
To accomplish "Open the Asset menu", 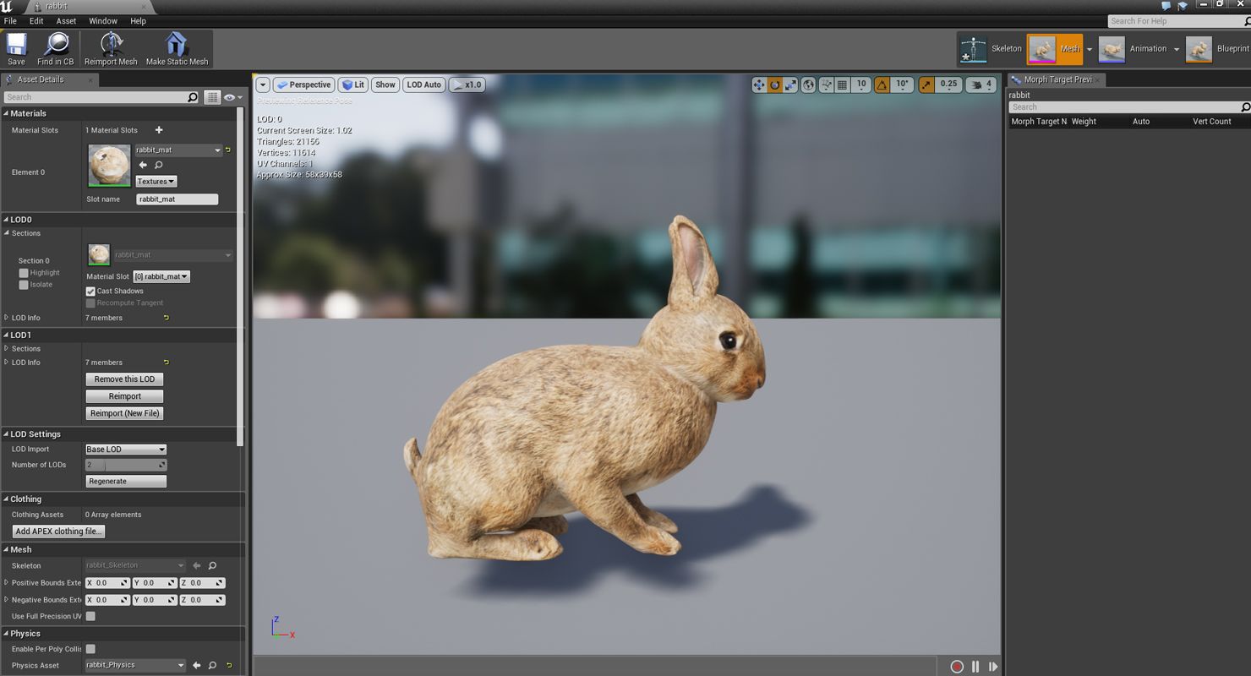I will [x=66, y=21].
